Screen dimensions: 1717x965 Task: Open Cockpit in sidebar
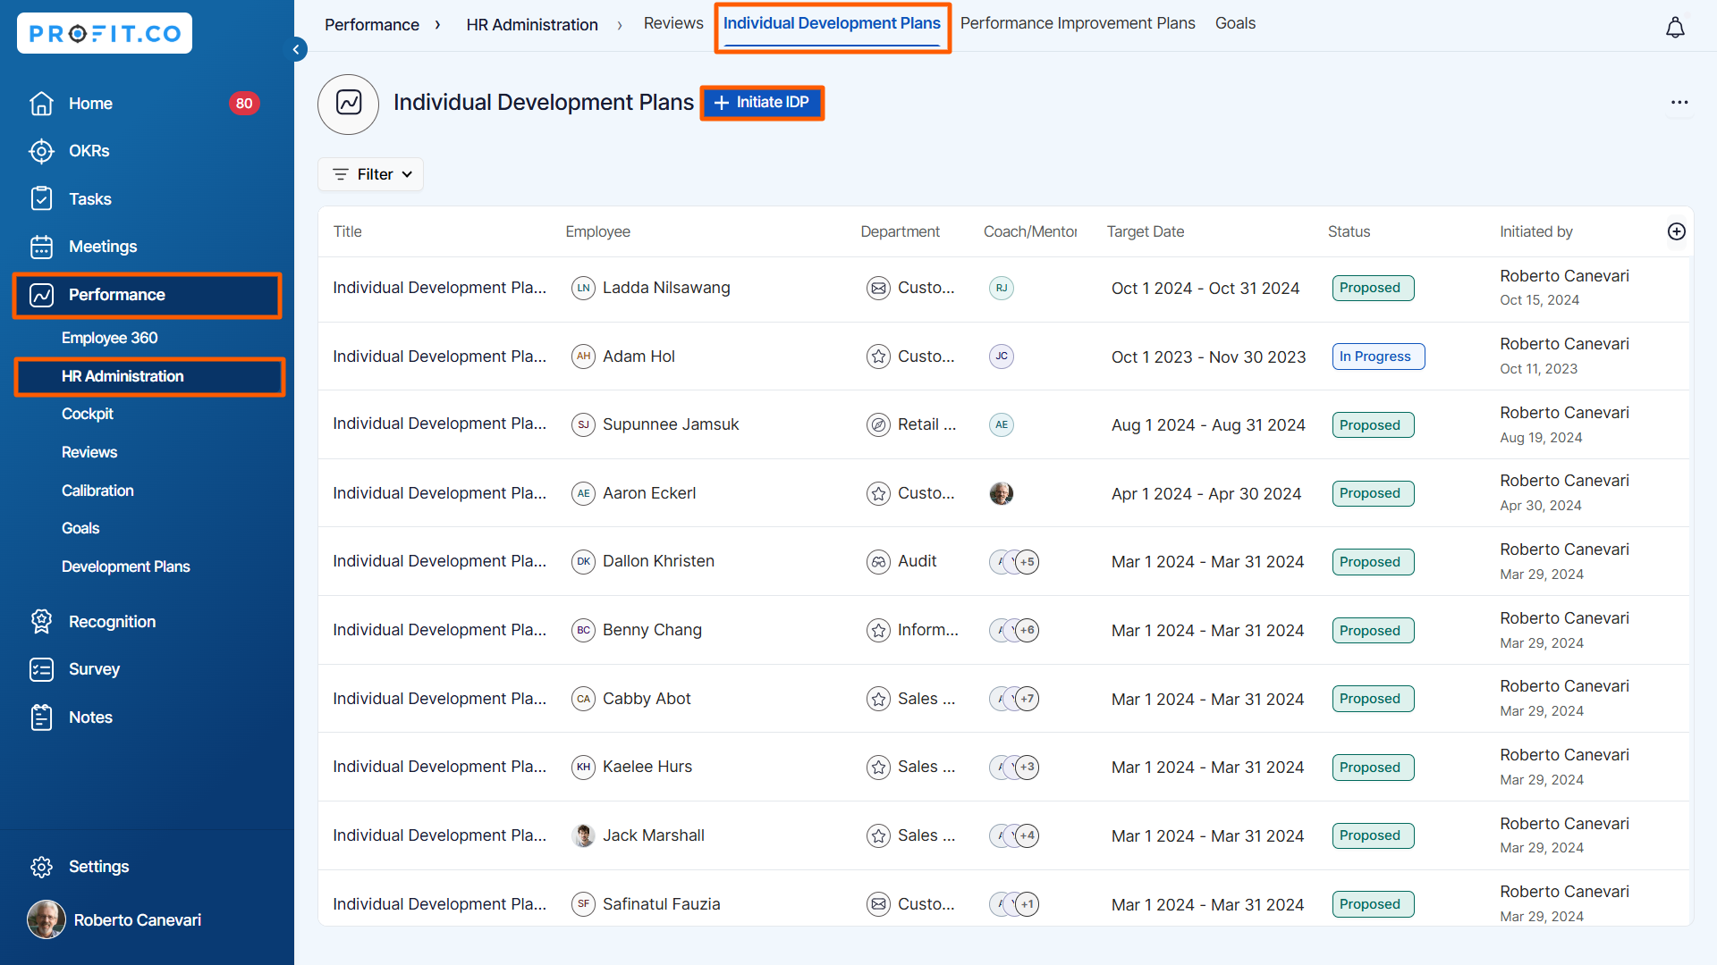point(87,414)
